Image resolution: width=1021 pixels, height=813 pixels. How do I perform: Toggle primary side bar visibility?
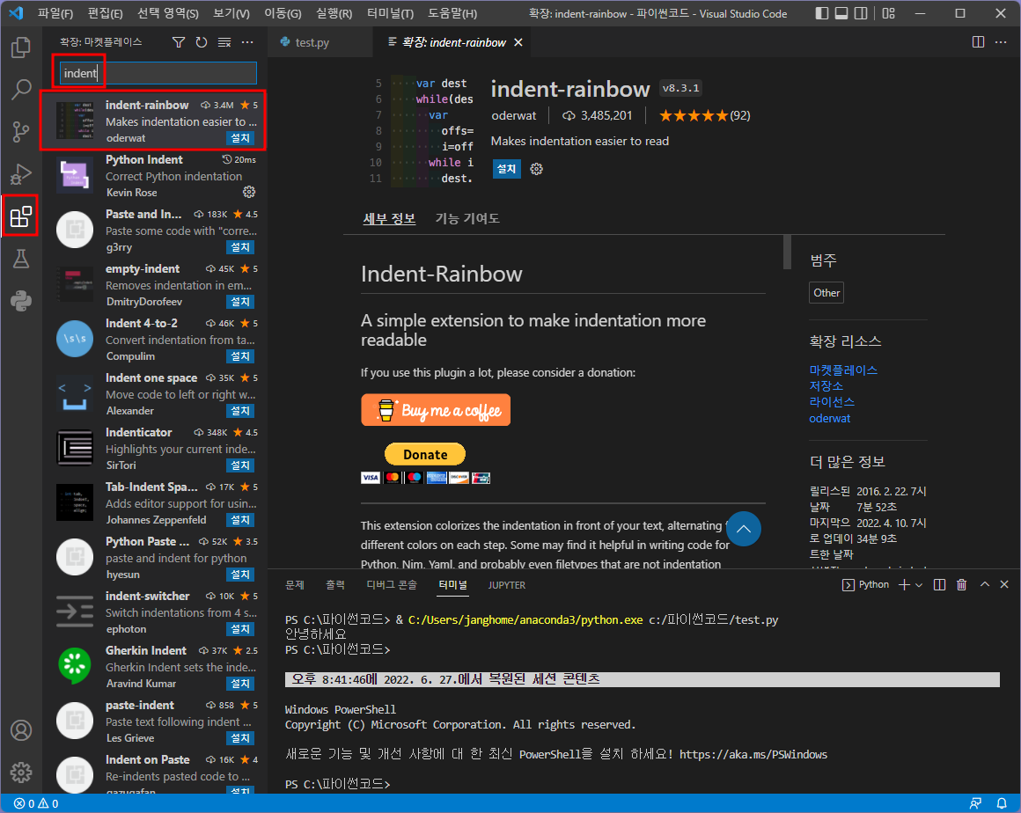point(822,13)
